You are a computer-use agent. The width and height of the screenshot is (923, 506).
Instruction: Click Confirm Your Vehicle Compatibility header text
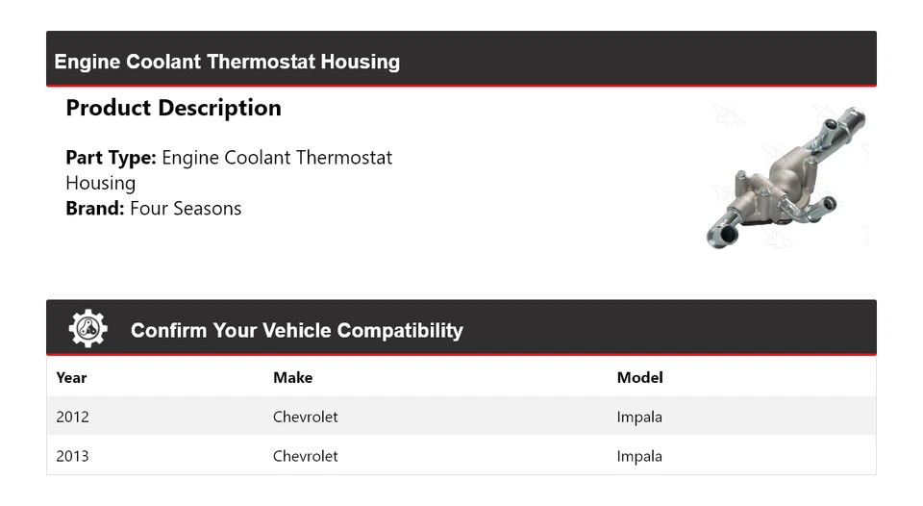point(296,331)
